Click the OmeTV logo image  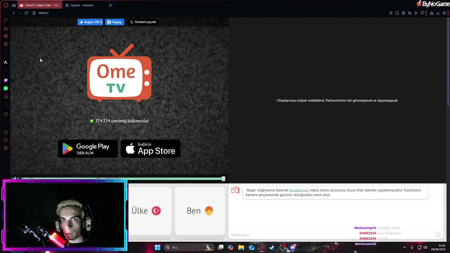(x=120, y=73)
